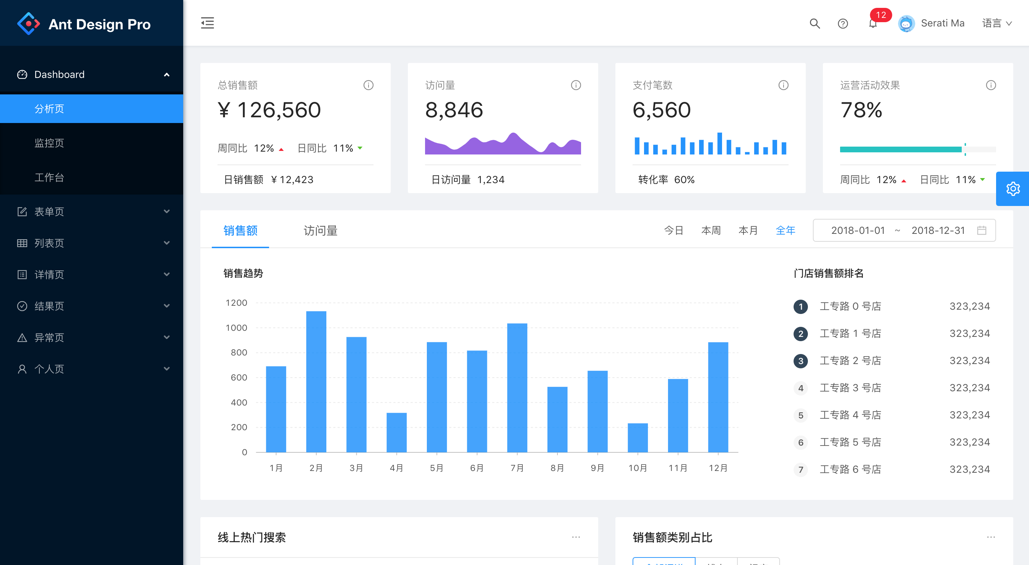Image resolution: width=1029 pixels, height=565 pixels.
Task: Click info icon on 运营活动效果 card
Action: click(x=991, y=85)
